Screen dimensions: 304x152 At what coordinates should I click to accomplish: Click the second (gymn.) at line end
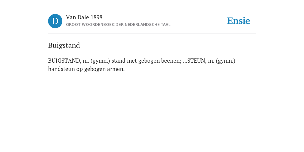(x=226, y=61)
